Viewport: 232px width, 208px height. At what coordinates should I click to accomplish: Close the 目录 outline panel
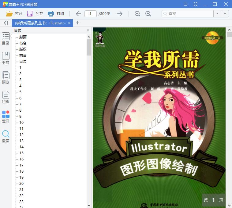(88, 30)
